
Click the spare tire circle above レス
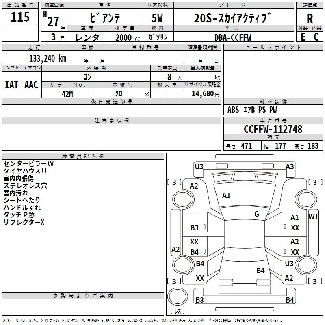[178, 296]
